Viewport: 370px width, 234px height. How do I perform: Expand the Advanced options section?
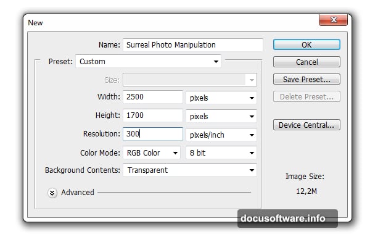[x=52, y=193]
